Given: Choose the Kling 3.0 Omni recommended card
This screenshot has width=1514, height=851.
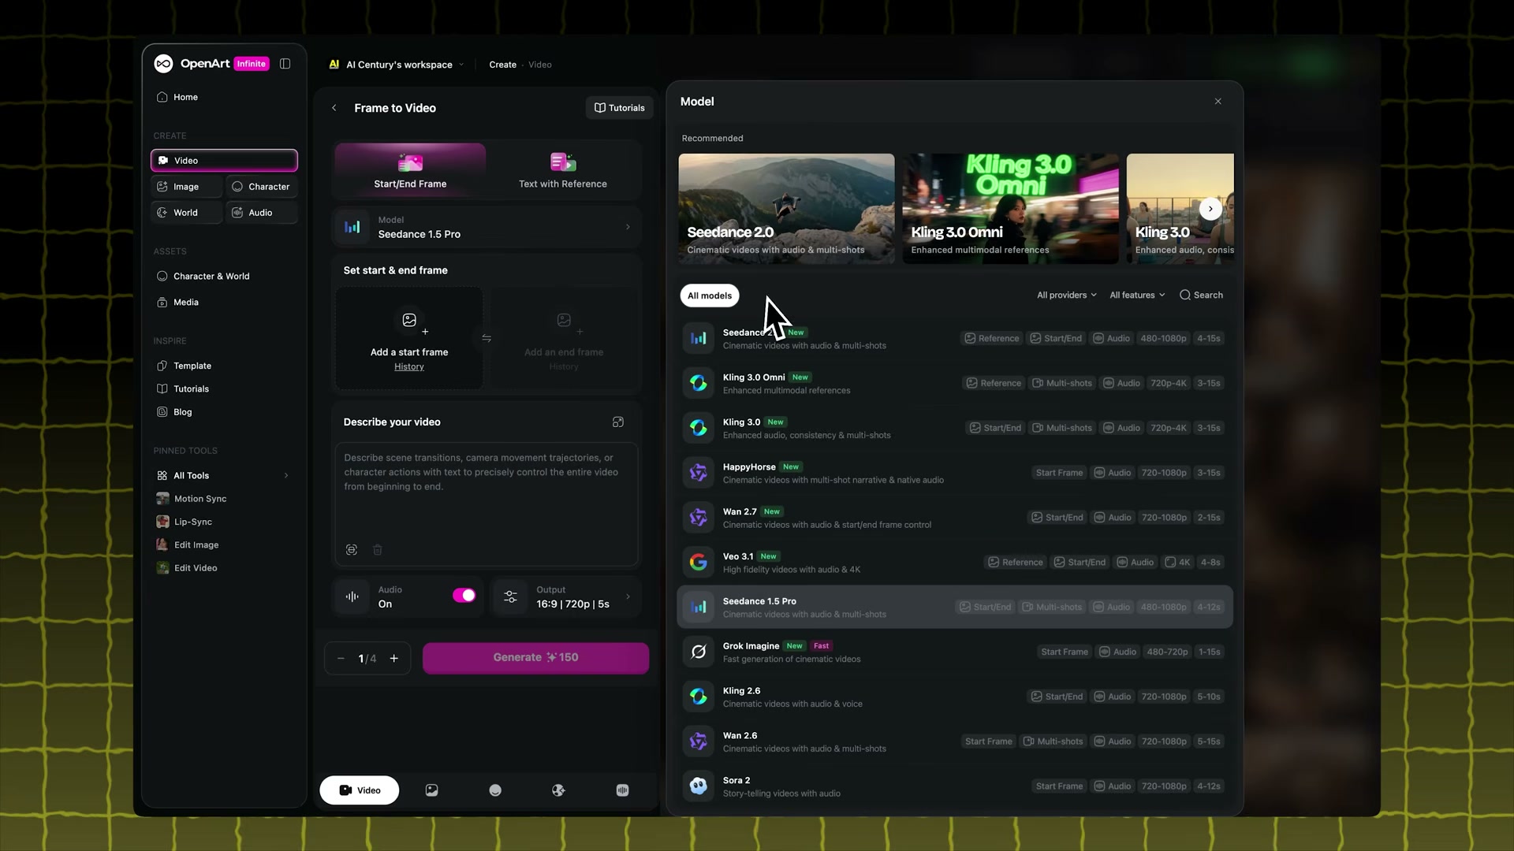Looking at the screenshot, I should (1010, 209).
